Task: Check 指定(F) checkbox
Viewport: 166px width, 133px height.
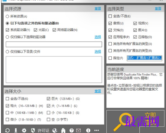Action: click(x=110, y=58)
